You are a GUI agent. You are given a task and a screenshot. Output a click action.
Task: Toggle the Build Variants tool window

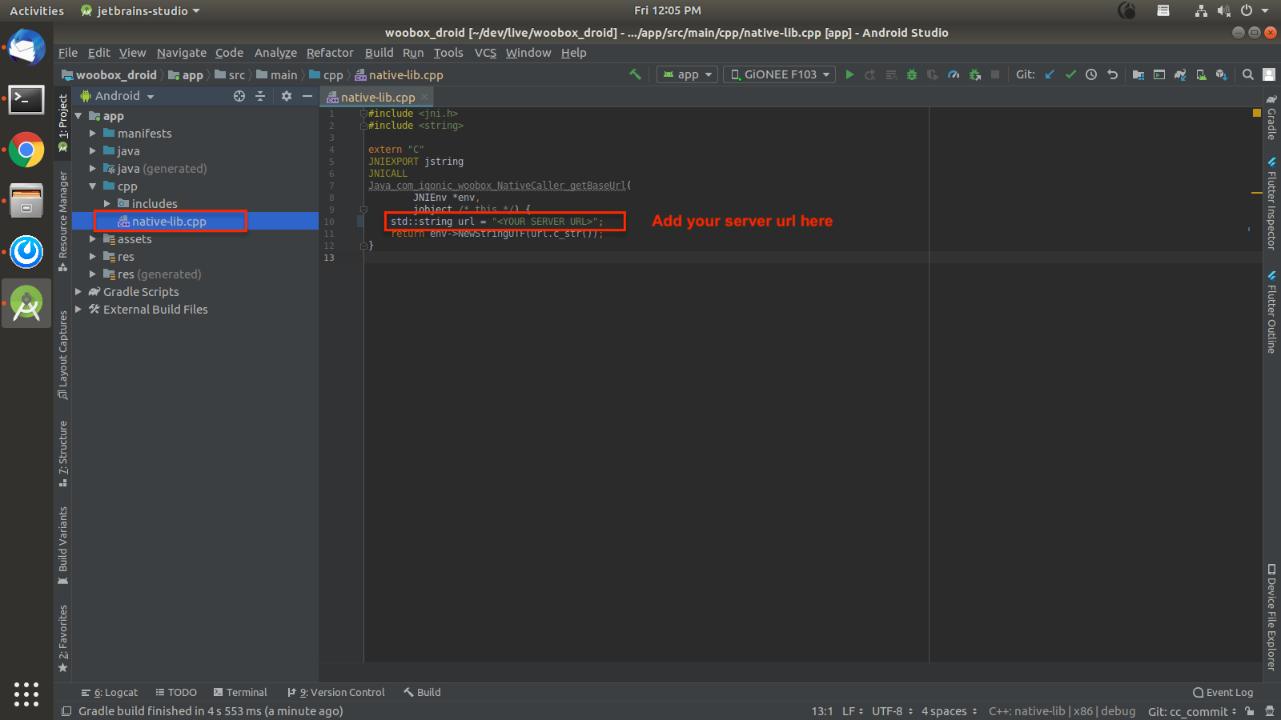63,546
